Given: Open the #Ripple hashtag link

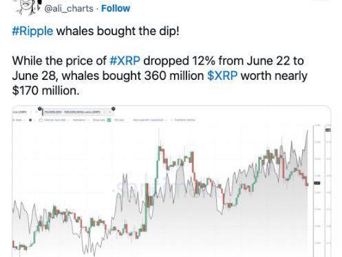Looking at the screenshot, I should click(32, 31).
